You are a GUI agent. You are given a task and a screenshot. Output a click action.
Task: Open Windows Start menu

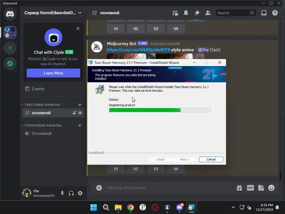coord(94,207)
